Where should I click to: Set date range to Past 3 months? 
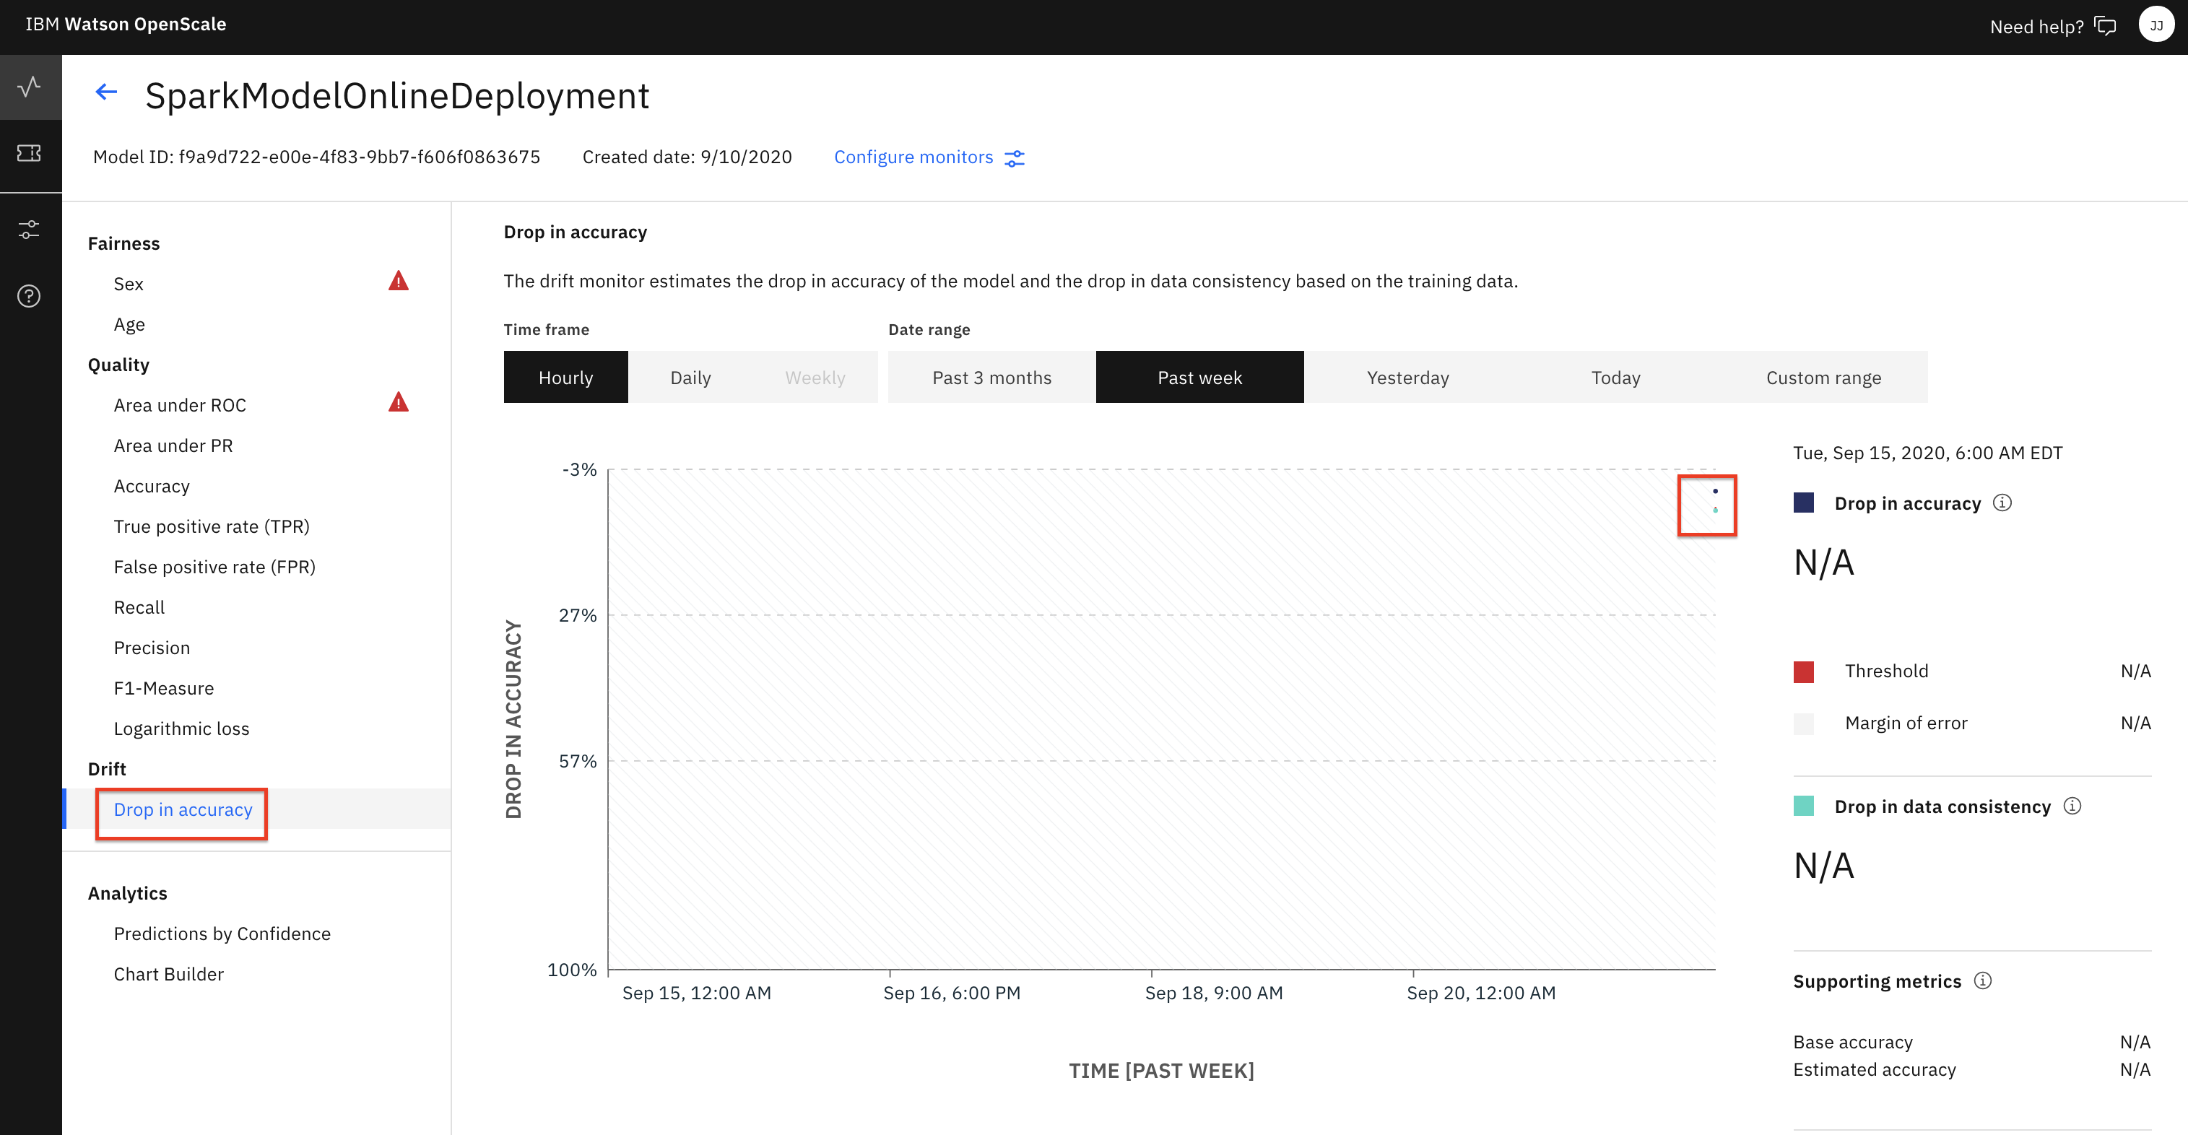991,377
